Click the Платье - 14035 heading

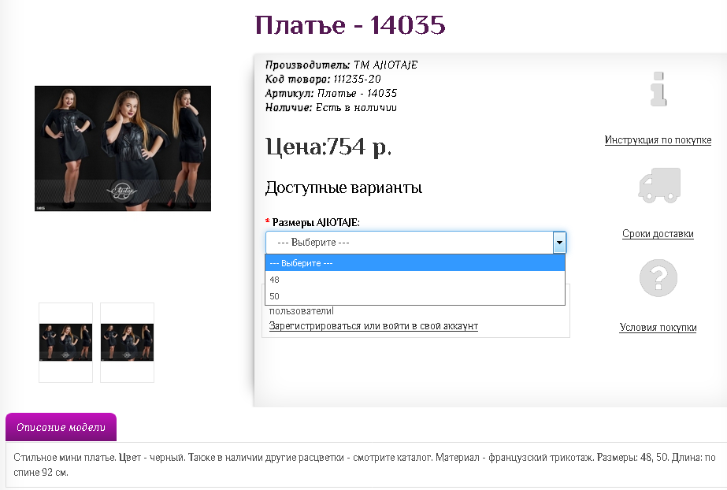tap(350, 25)
